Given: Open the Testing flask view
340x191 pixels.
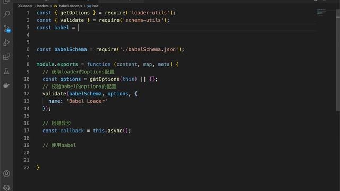Looking at the screenshot, I should point(6,71).
